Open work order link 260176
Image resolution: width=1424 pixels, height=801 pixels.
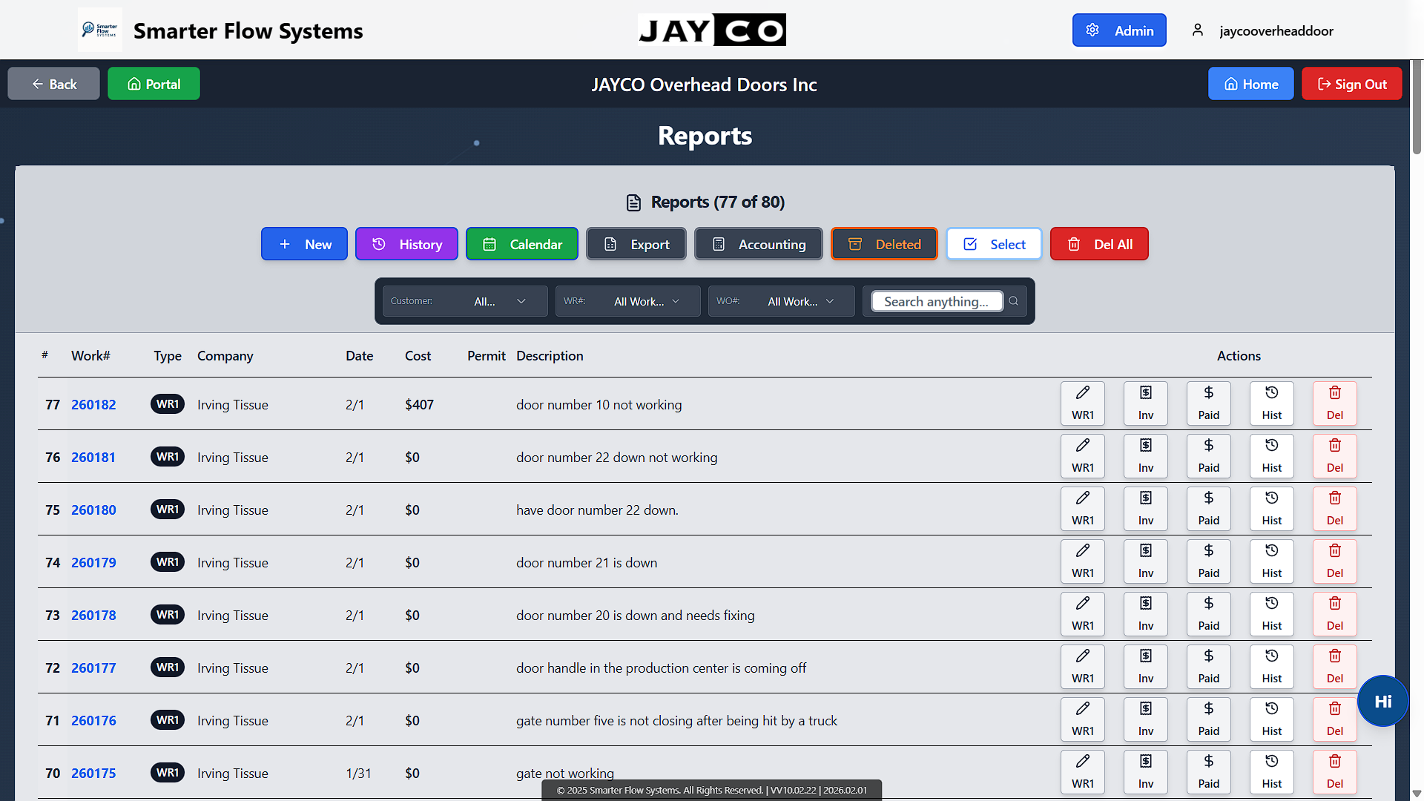tap(93, 720)
